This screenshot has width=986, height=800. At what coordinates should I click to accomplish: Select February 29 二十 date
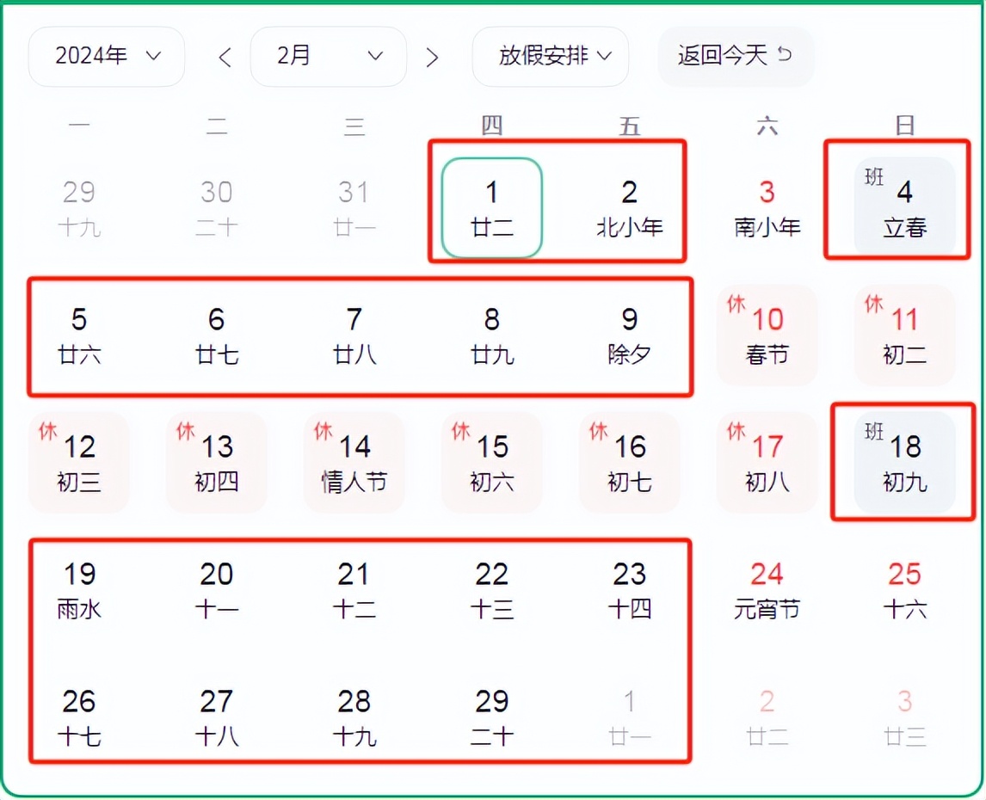[492, 717]
